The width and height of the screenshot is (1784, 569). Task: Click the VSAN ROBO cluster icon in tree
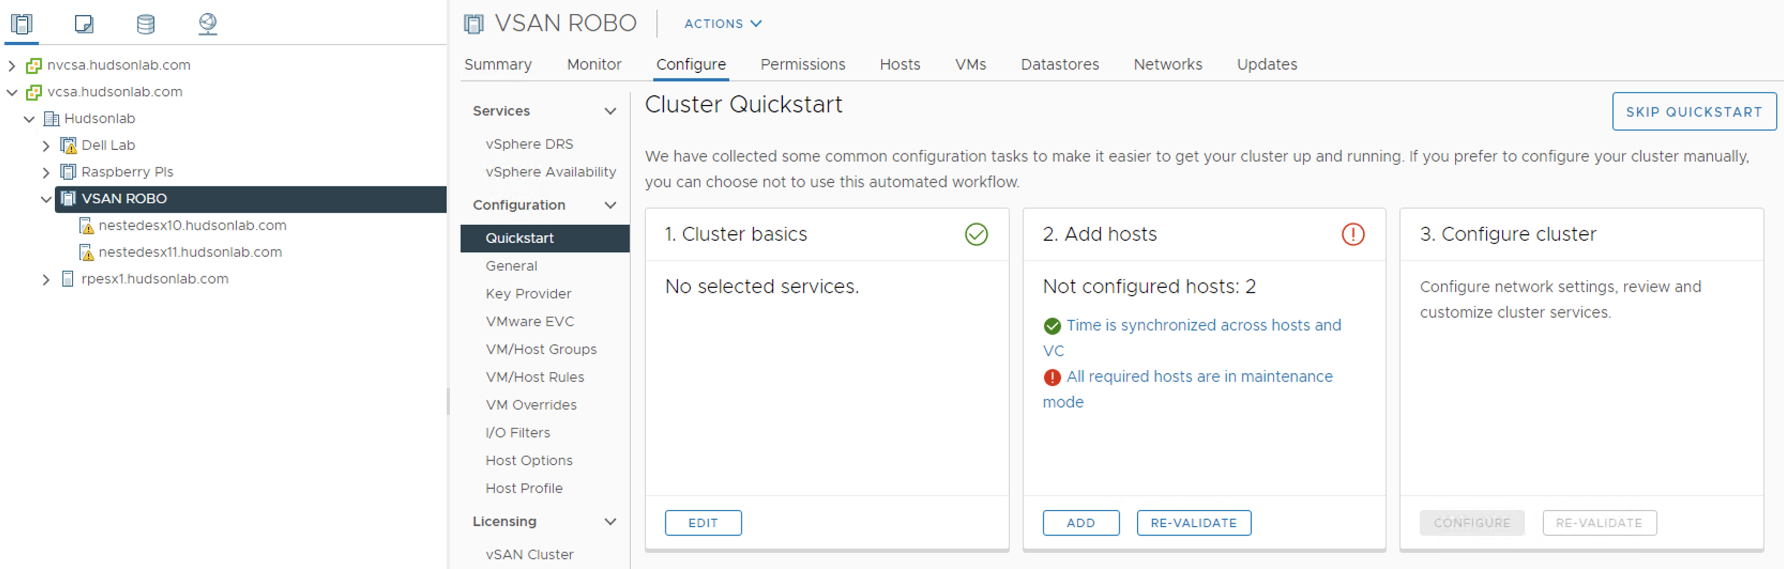[x=68, y=198]
